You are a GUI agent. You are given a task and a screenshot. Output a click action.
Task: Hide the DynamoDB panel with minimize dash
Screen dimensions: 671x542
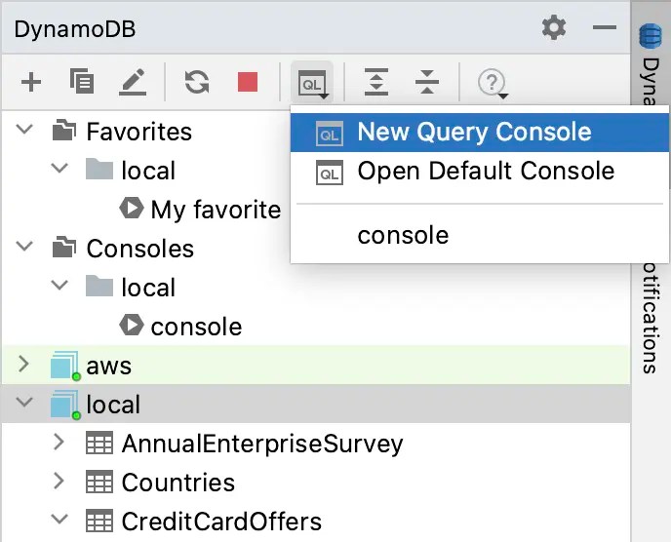coord(605,28)
